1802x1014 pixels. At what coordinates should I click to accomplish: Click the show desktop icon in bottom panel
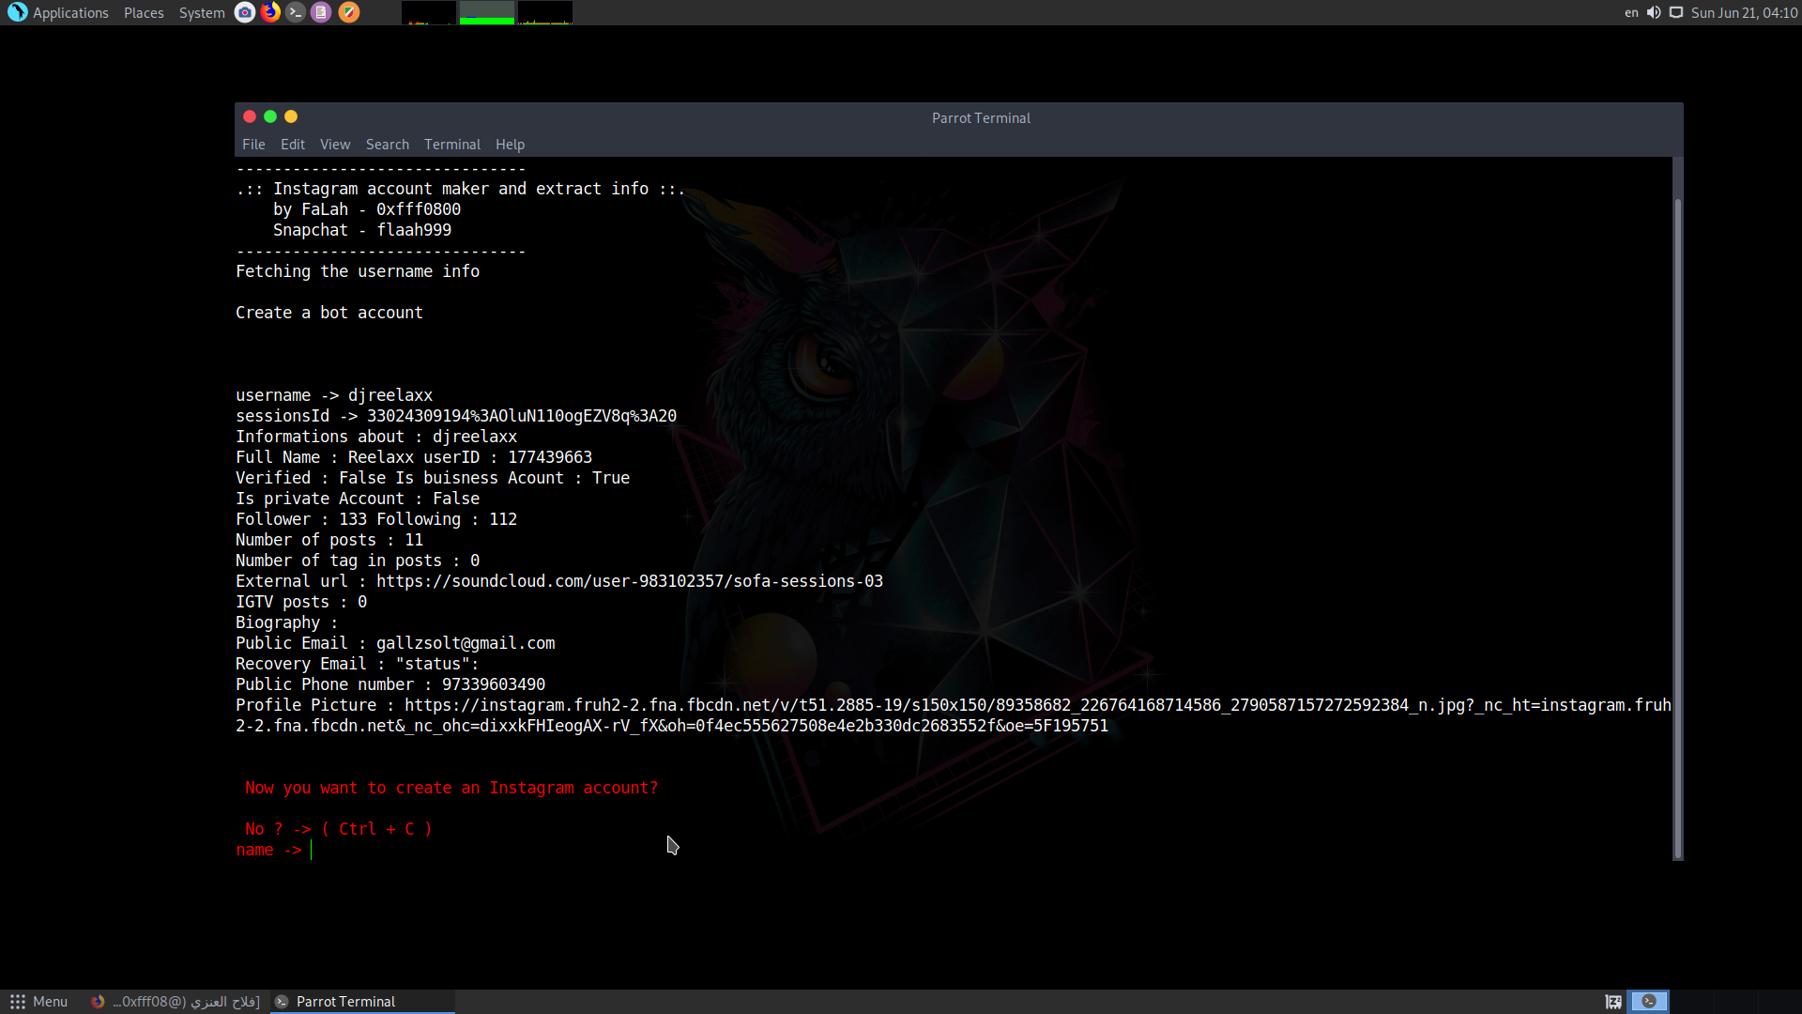tap(1613, 1002)
